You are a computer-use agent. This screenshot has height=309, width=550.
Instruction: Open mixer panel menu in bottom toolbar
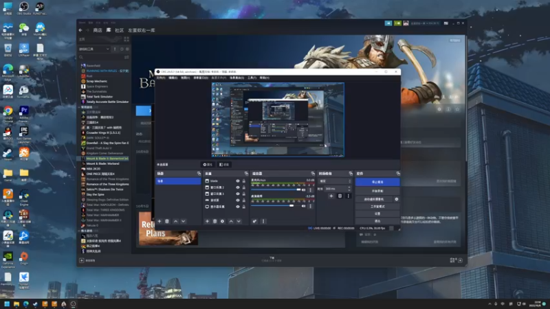coord(263,221)
